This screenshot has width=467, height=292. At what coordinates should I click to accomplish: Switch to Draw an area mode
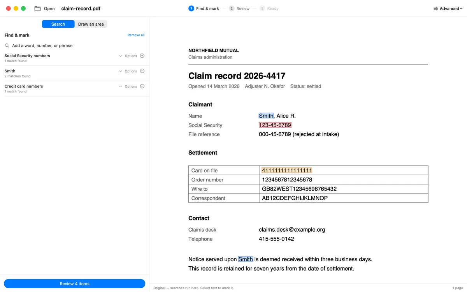pyautogui.click(x=91, y=24)
